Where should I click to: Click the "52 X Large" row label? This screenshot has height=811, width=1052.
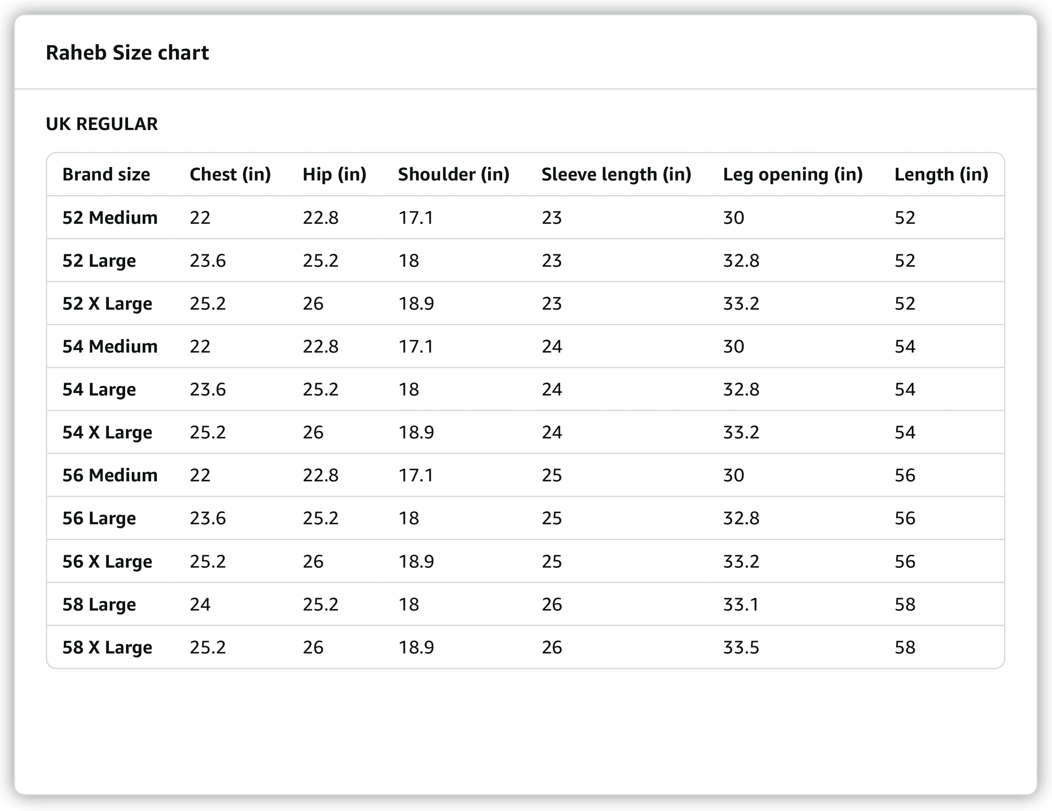pos(107,304)
